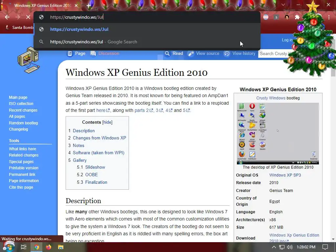The width and height of the screenshot is (336, 252).
Task: Open Related changes tool
Action: [x=24, y=155]
